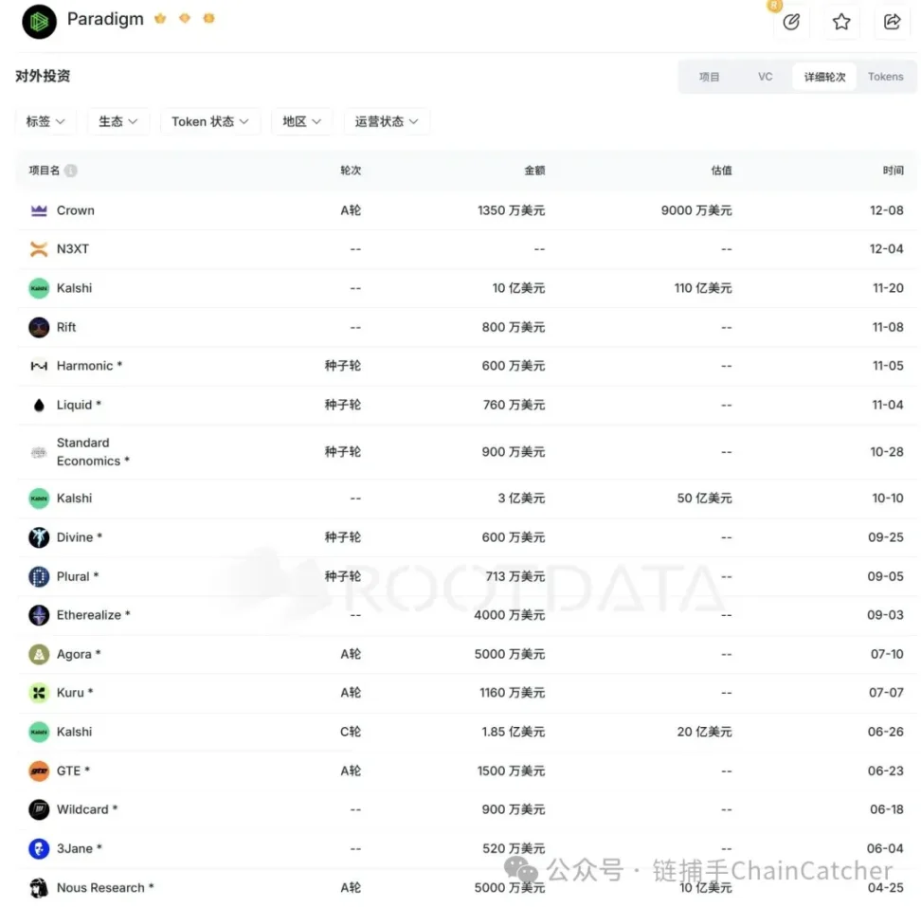Switch to the Tokens tab

point(885,77)
